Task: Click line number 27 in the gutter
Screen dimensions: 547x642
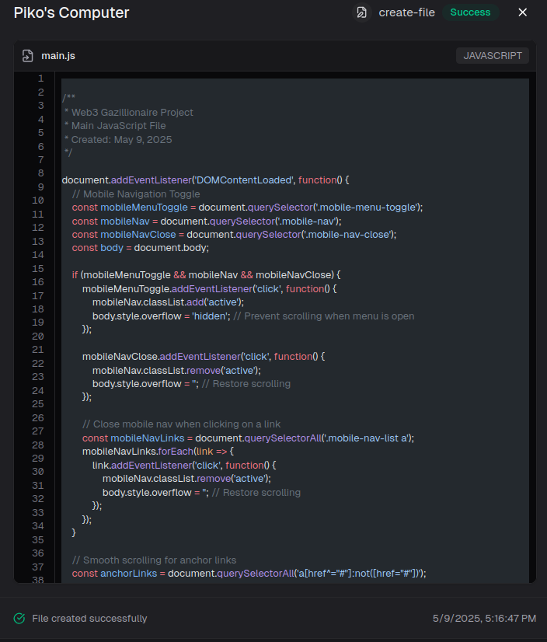Action: (37, 431)
